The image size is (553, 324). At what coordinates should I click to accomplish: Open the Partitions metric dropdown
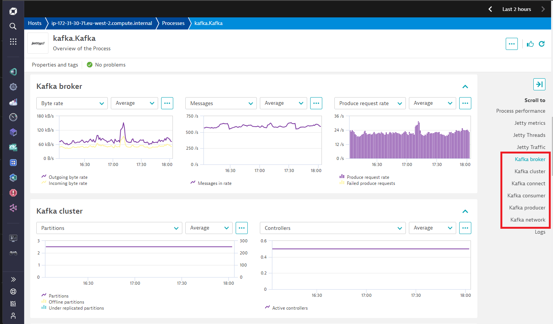point(109,228)
